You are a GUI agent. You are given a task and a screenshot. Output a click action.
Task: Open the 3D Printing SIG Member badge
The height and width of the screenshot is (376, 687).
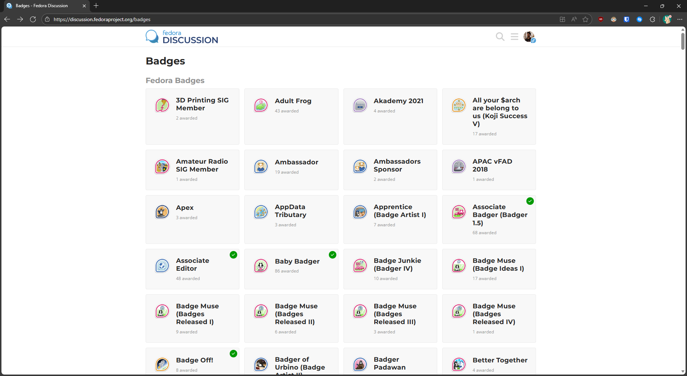pyautogui.click(x=202, y=104)
